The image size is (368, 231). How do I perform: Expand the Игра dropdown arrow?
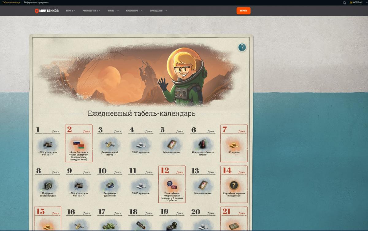[75, 11]
